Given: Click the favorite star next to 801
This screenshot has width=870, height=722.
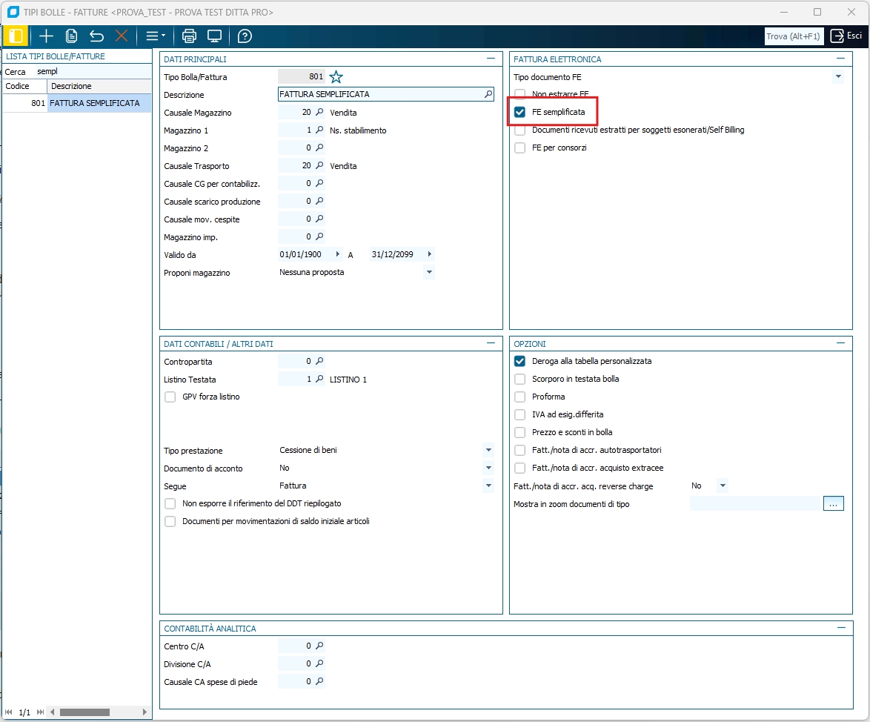Looking at the screenshot, I should [x=336, y=77].
